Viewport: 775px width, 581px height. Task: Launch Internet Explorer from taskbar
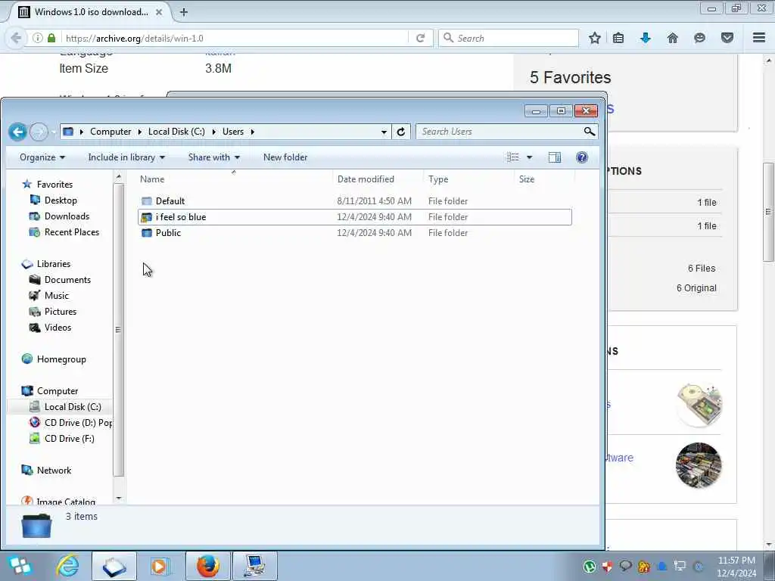67,566
